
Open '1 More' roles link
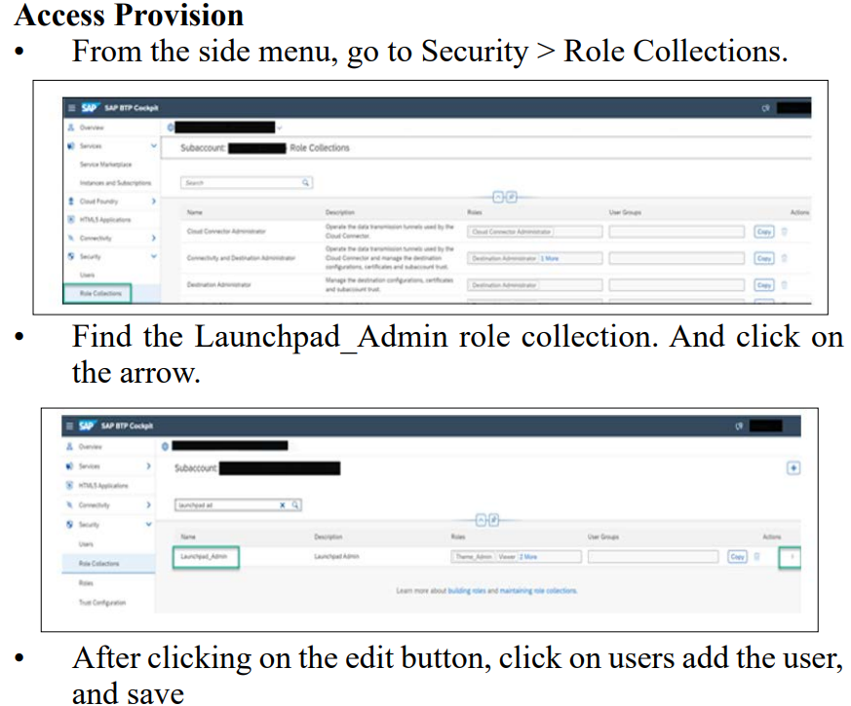(x=549, y=259)
